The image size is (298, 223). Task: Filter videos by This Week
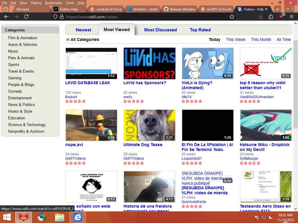[x=235, y=39]
